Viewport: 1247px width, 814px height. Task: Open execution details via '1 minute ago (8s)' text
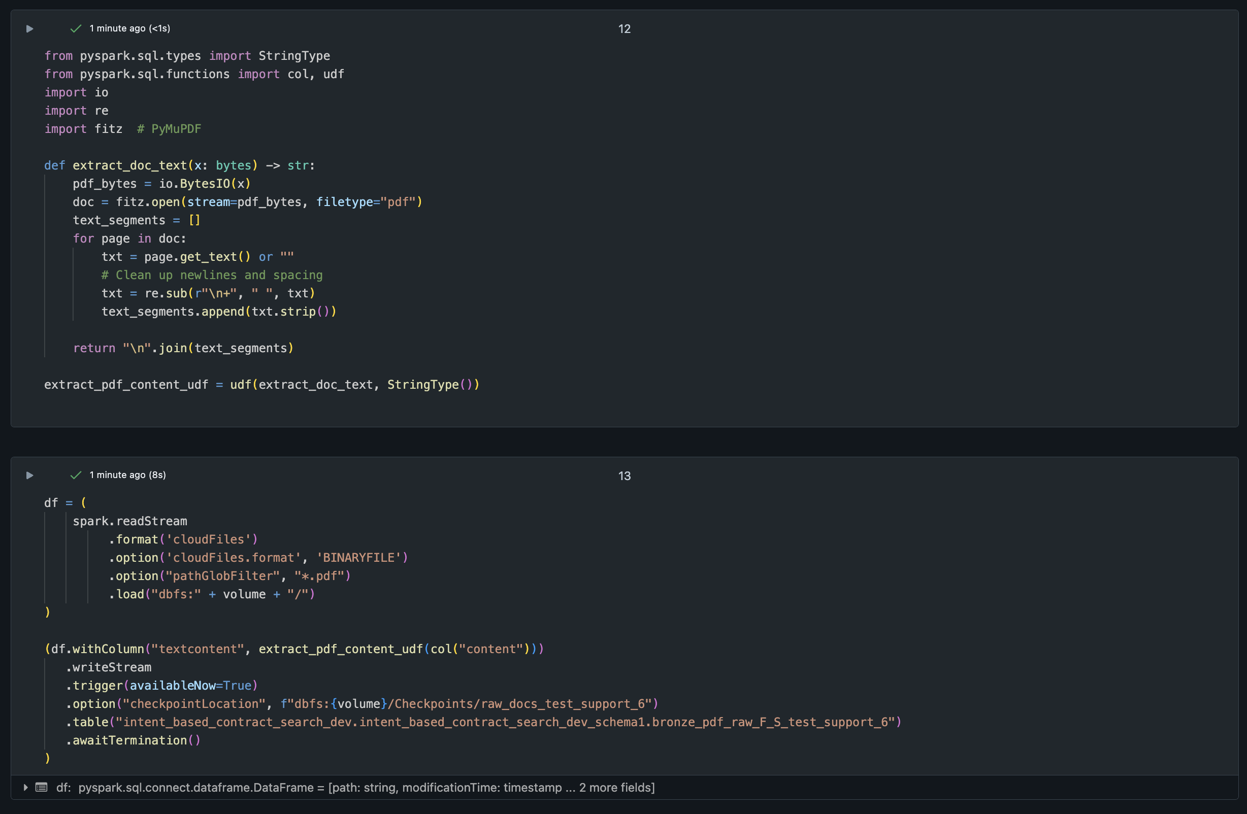127,475
